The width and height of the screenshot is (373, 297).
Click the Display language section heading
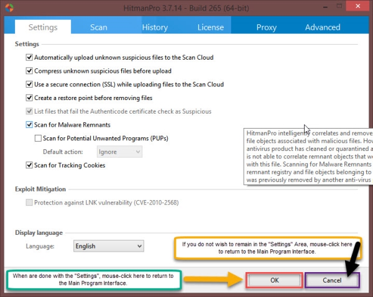pos(39,232)
